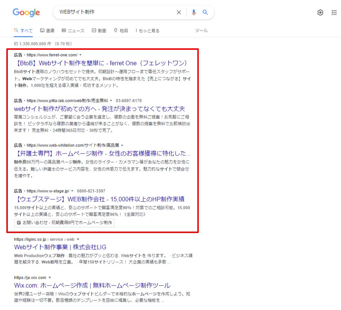The image size is (341, 310).
Task: Switch to the ニュース tab
Action: pyautogui.click(x=73, y=30)
